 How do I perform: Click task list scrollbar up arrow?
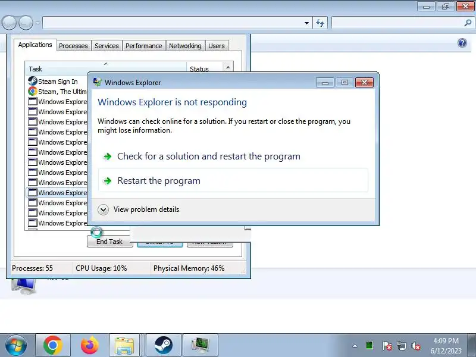tap(228, 67)
